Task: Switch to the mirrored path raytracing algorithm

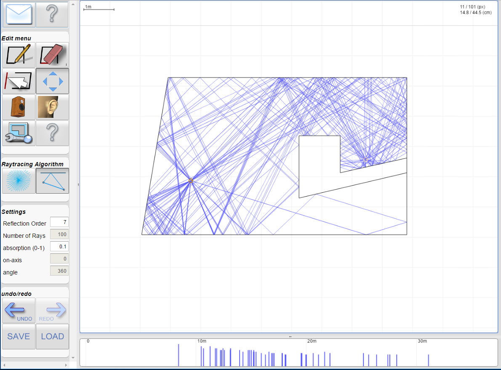Action: pos(52,180)
